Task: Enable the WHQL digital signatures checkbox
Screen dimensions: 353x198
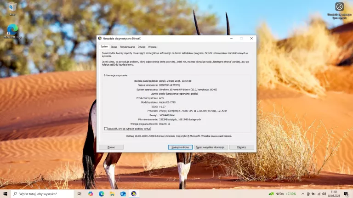Action: (106, 129)
